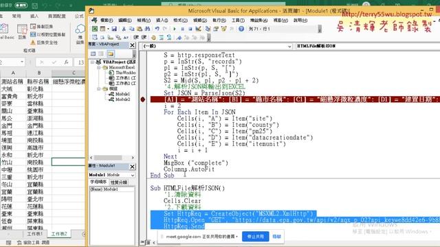Close the Properties Module1 panel
The height and width of the screenshot is (247, 440).
[133, 167]
